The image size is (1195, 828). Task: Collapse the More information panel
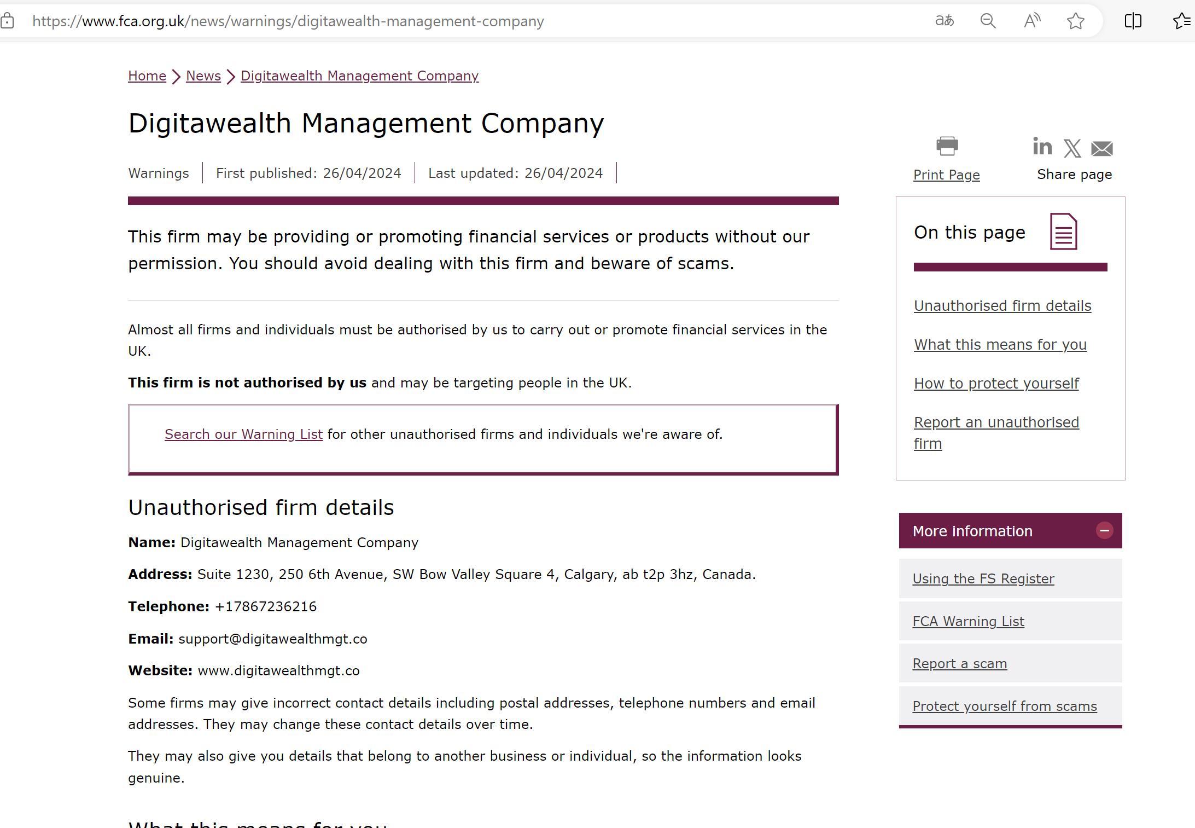[x=1104, y=530]
